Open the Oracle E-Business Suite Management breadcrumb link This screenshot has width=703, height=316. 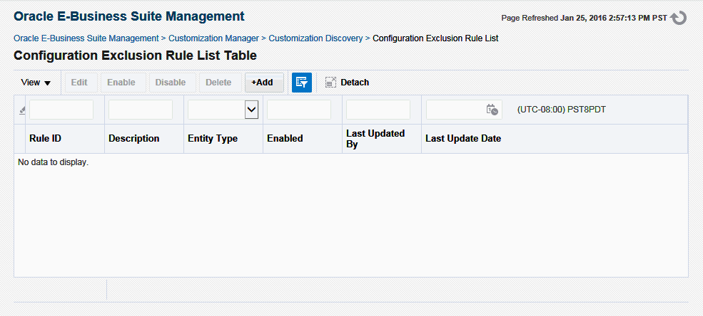click(86, 38)
